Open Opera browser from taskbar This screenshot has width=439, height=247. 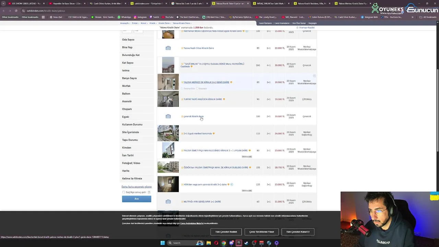(216, 243)
